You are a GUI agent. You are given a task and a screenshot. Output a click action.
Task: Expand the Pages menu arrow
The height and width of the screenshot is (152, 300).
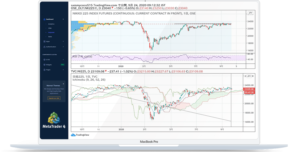[x=63, y=70]
